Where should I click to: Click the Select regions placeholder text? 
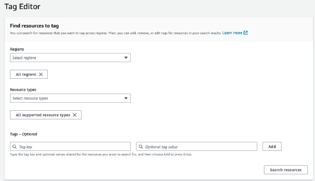click(24, 58)
